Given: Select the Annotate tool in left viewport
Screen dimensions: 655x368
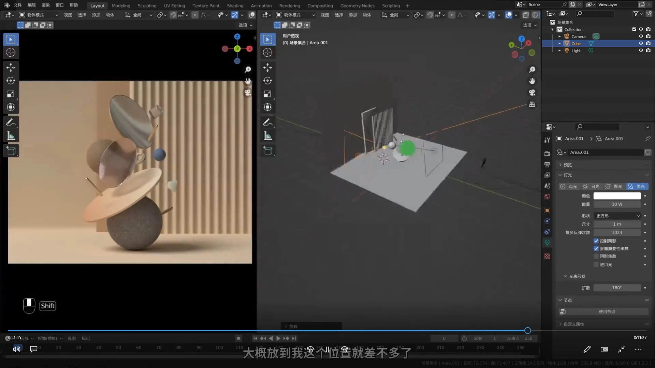Looking at the screenshot, I should [11, 122].
